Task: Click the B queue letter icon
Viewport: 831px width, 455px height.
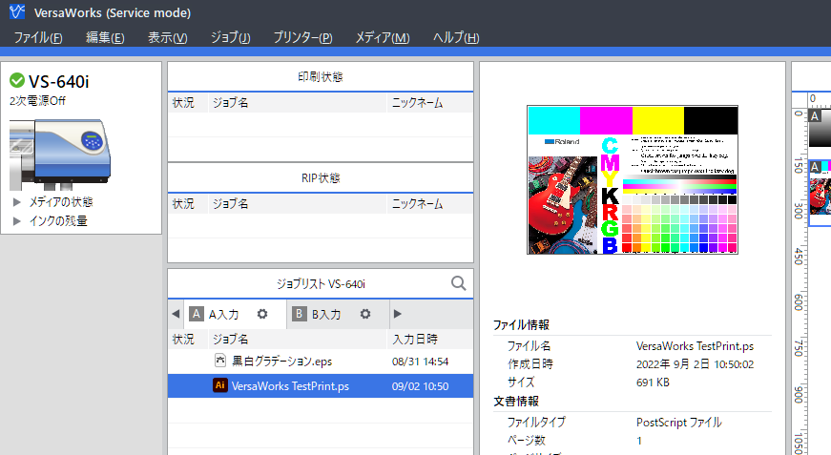Action: coord(299,314)
